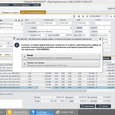Image resolution: width=115 pixels, height=115 pixels.
Task: Click the Попуст amount field
Action: [47, 101]
